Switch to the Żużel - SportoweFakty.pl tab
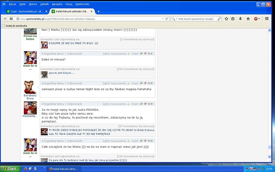 pyautogui.click(x=27, y=11)
